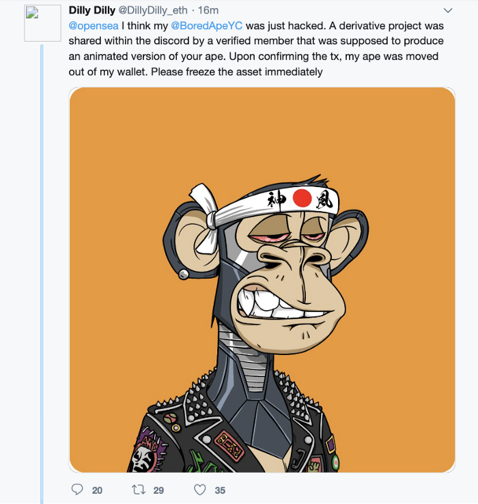Image resolution: width=478 pixels, height=504 pixels.
Task: Click the vertical blue thread line
Action: tap(42, 273)
